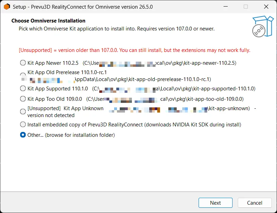Click the red Unsupported version warning text

(134, 50)
